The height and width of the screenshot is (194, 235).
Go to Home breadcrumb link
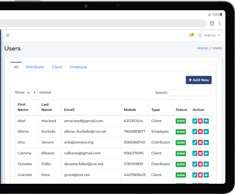coord(202,48)
